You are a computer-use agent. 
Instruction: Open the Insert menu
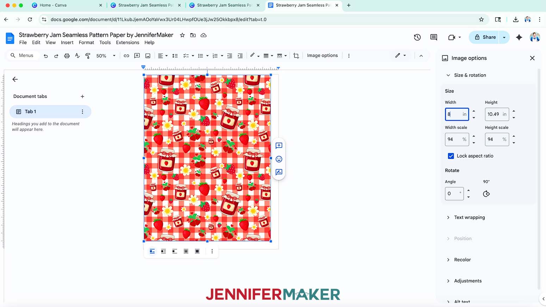pyautogui.click(x=67, y=43)
